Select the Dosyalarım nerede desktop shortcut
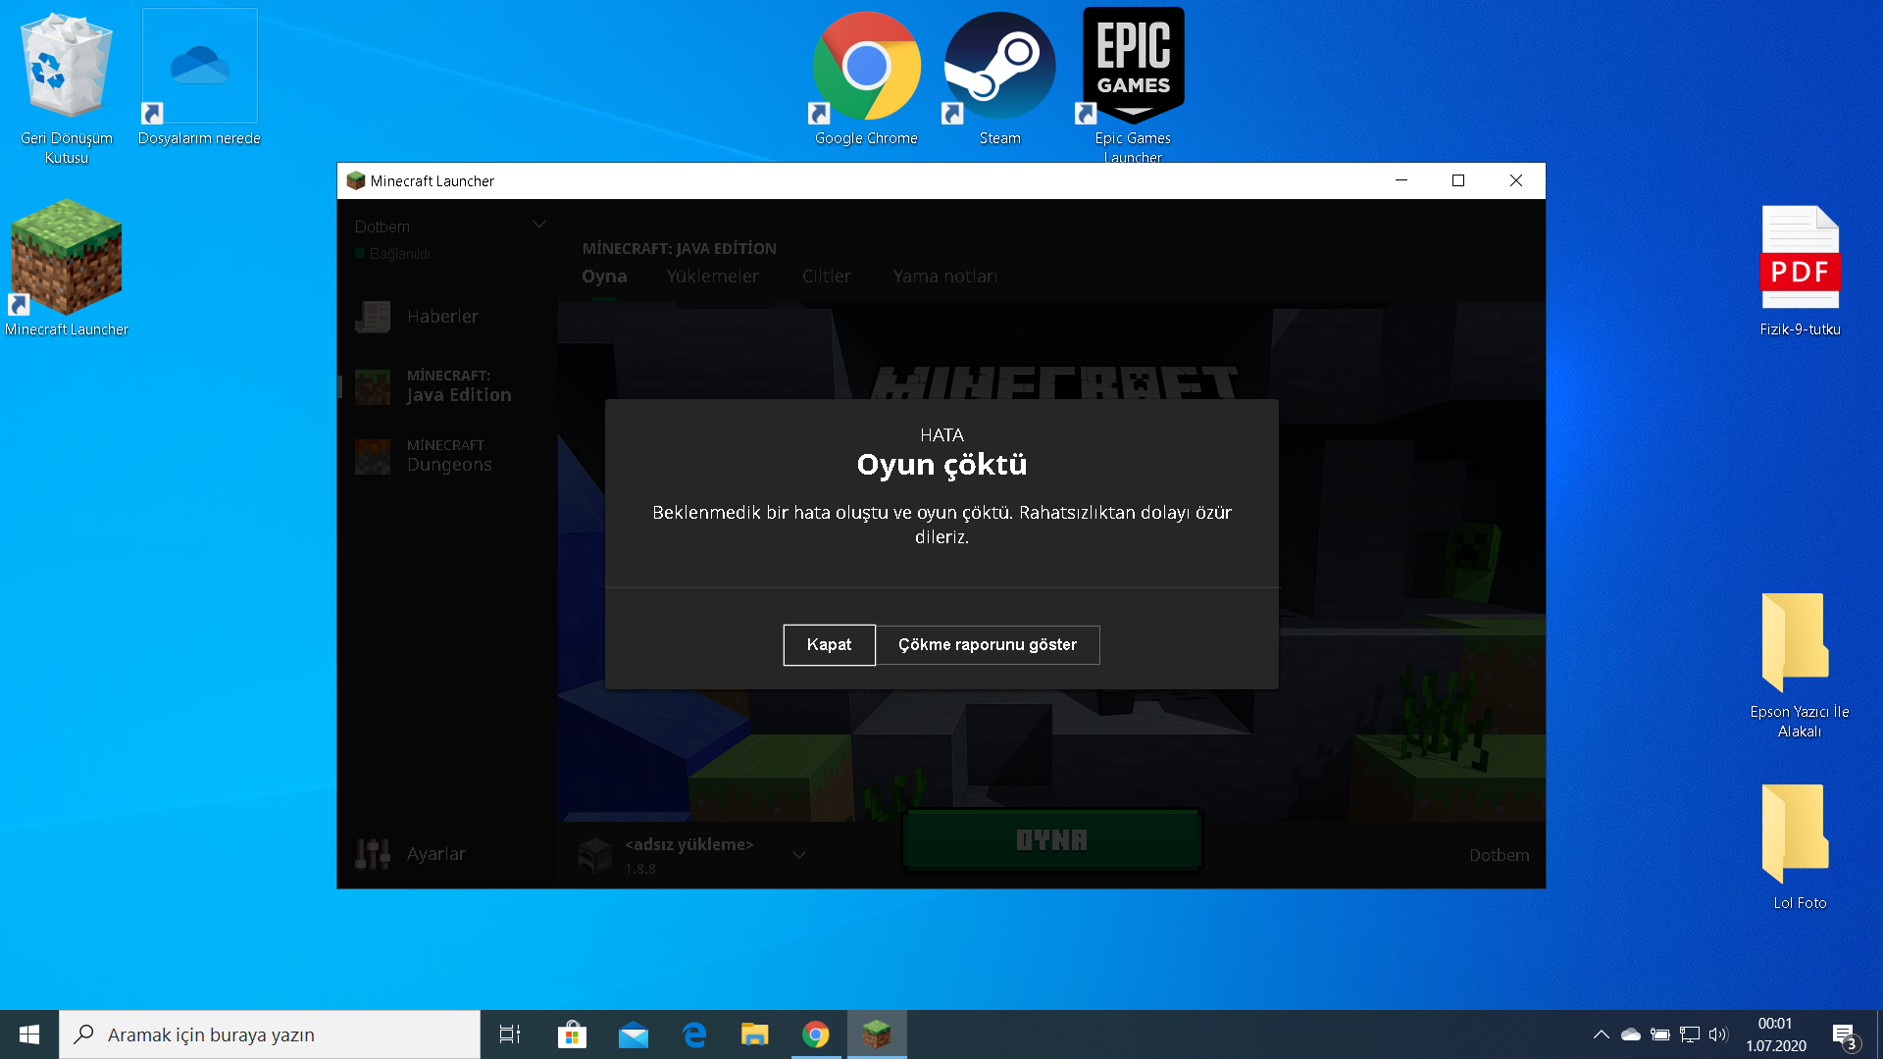 tap(199, 78)
